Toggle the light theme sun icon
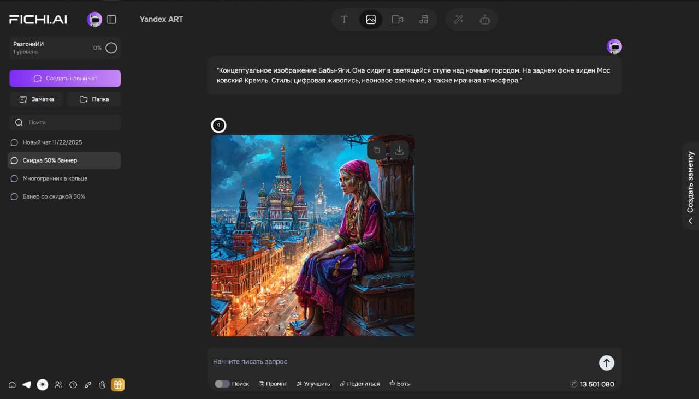Screen dimensions: 699x399 click(42, 385)
